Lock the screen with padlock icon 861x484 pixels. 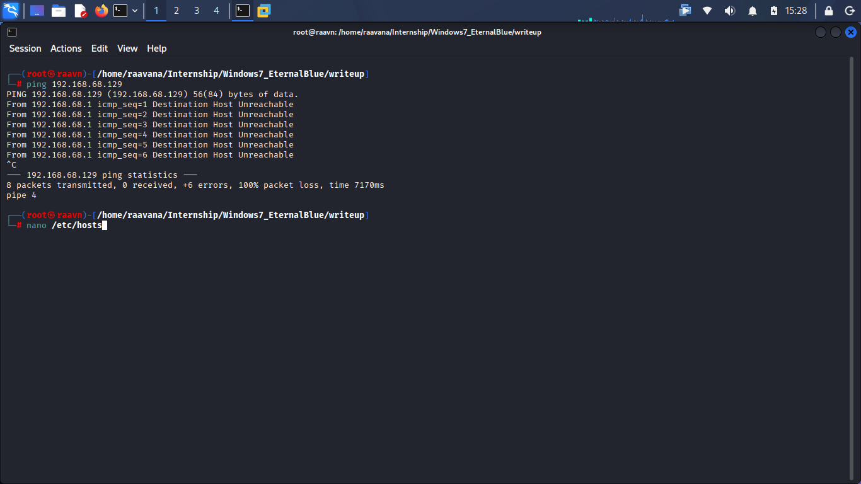tap(829, 11)
